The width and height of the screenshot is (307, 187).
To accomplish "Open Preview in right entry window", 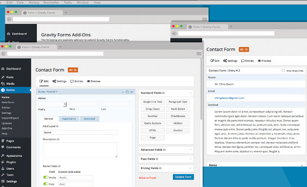I will 265,61.
